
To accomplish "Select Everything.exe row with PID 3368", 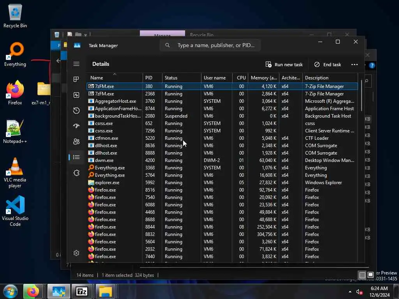I will tap(222, 168).
